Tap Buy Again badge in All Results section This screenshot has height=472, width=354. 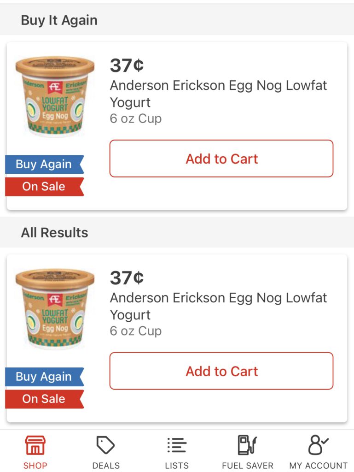pos(44,377)
